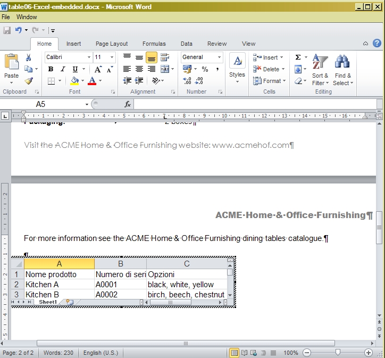385x358 pixels.
Task: Open the File menu
Action: (6, 17)
